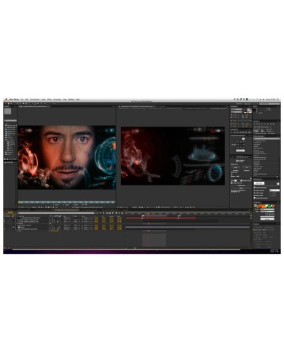The image size is (284, 352).
Task: Toggle the bottom checkbox in background render panel
Action: [254, 198]
